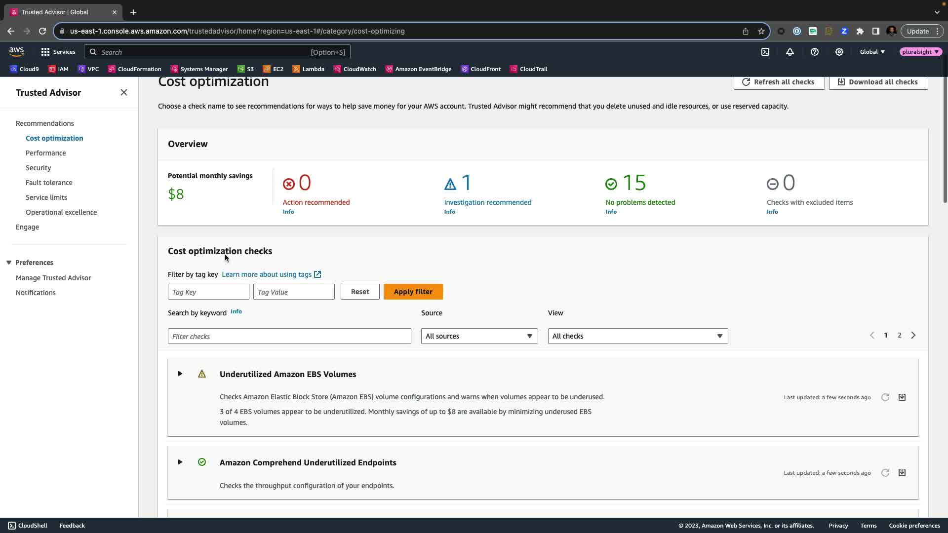The width and height of the screenshot is (948, 533).
Task: Open Fault tolerance in sidebar
Action: (x=49, y=183)
